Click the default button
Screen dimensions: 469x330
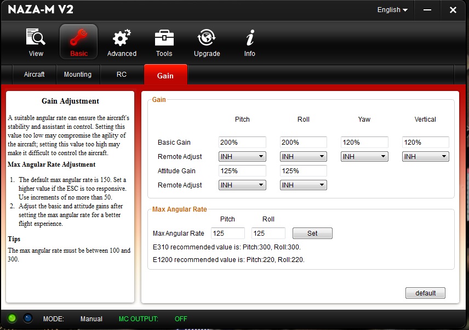pos(425,293)
